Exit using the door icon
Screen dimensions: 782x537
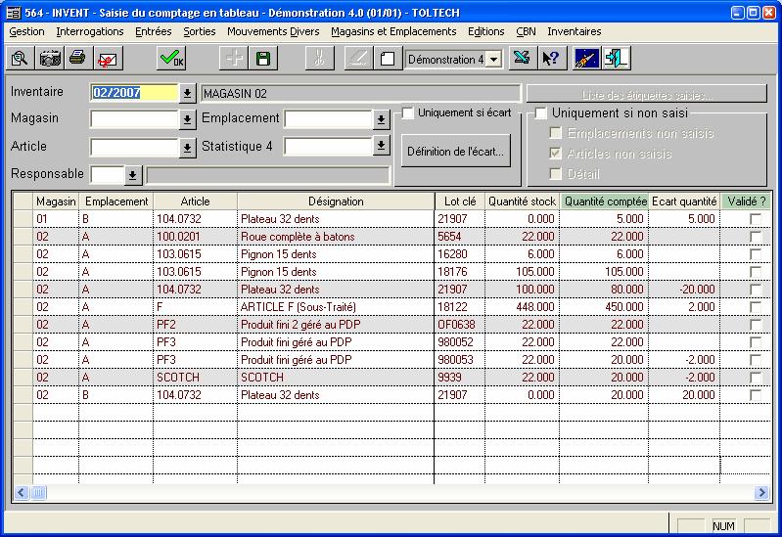(617, 59)
